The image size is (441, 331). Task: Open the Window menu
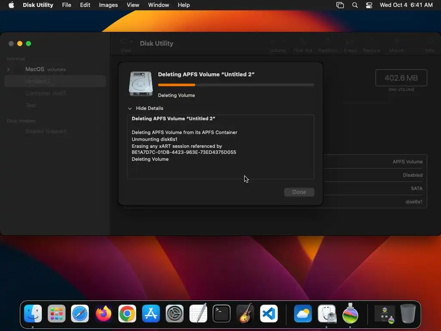pyautogui.click(x=158, y=5)
